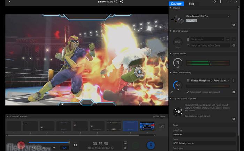
Task: Switch to the Edit tab
Action: (x=191, y=4)
